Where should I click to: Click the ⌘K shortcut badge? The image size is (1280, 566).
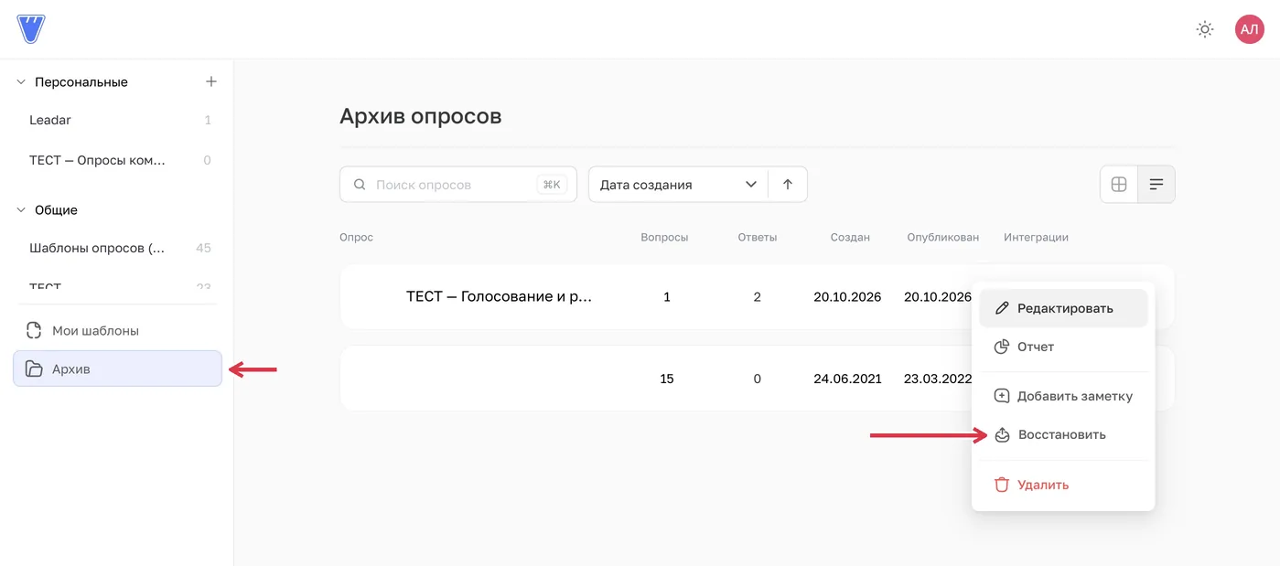coord(552,184)
